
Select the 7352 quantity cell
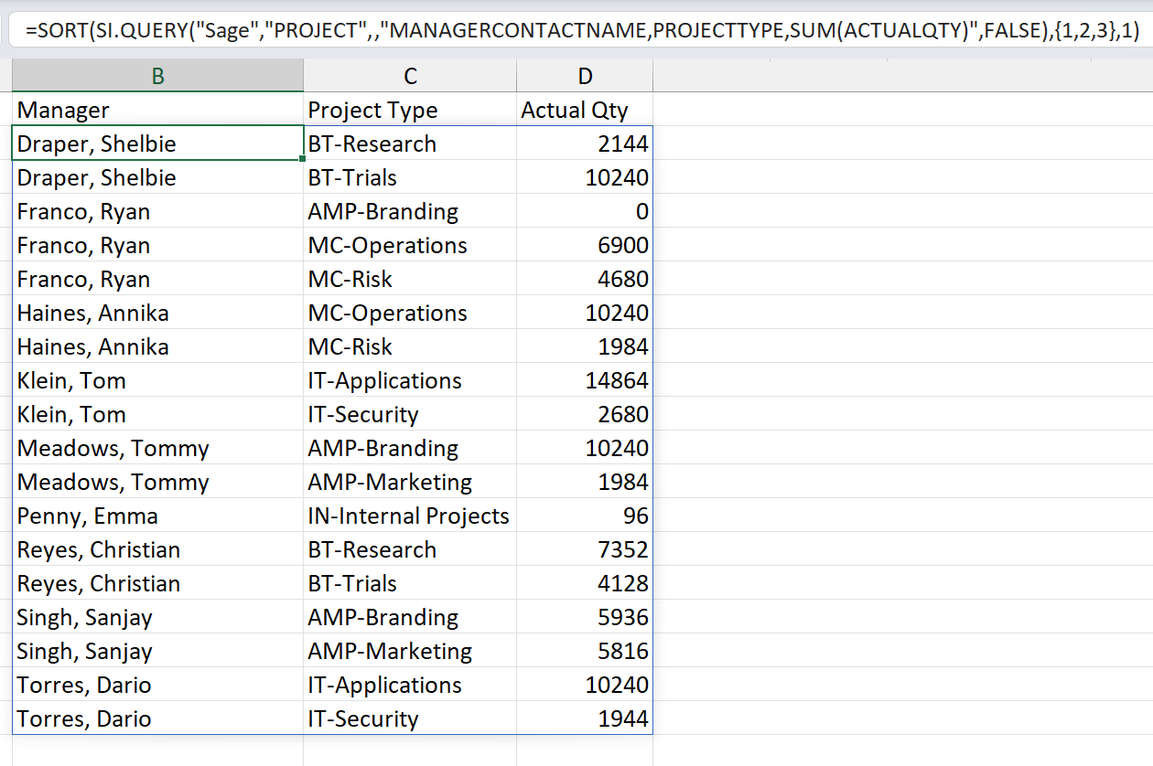(x=585, y=549)
